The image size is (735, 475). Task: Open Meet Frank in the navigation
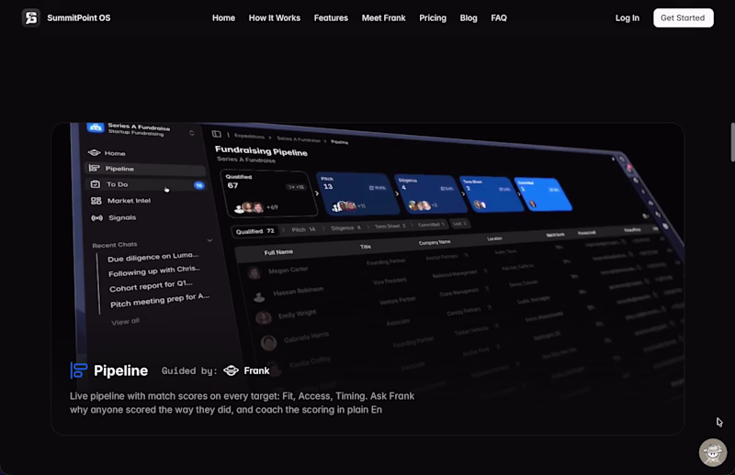point(383,17)
